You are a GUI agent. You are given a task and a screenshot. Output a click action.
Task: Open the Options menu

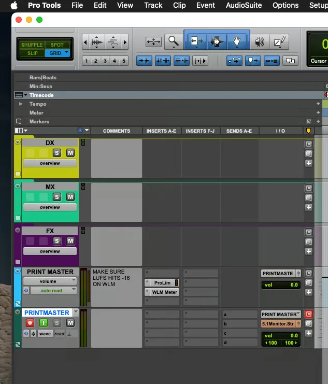coord(286,5)
